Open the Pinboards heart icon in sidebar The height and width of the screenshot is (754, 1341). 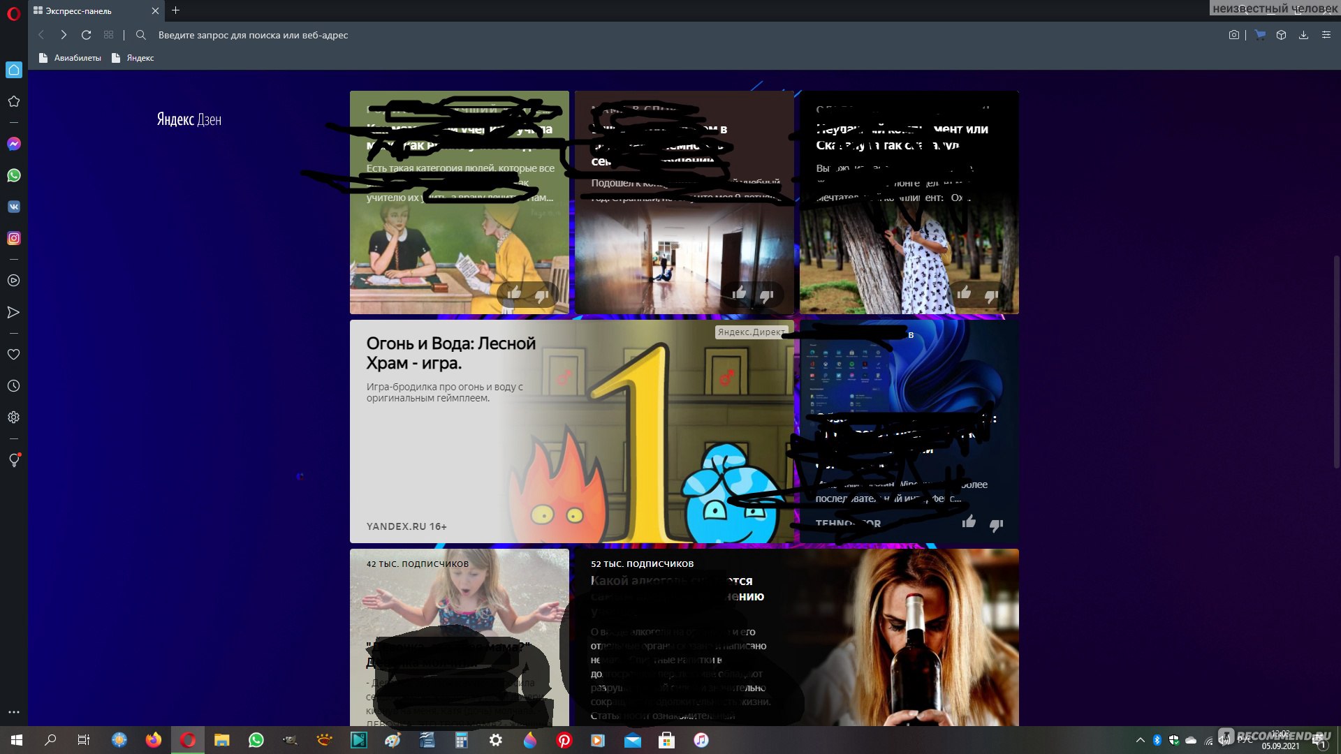point(13,355)
